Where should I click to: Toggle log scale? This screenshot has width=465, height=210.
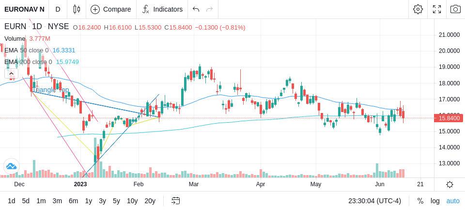(x=435, y=201)
